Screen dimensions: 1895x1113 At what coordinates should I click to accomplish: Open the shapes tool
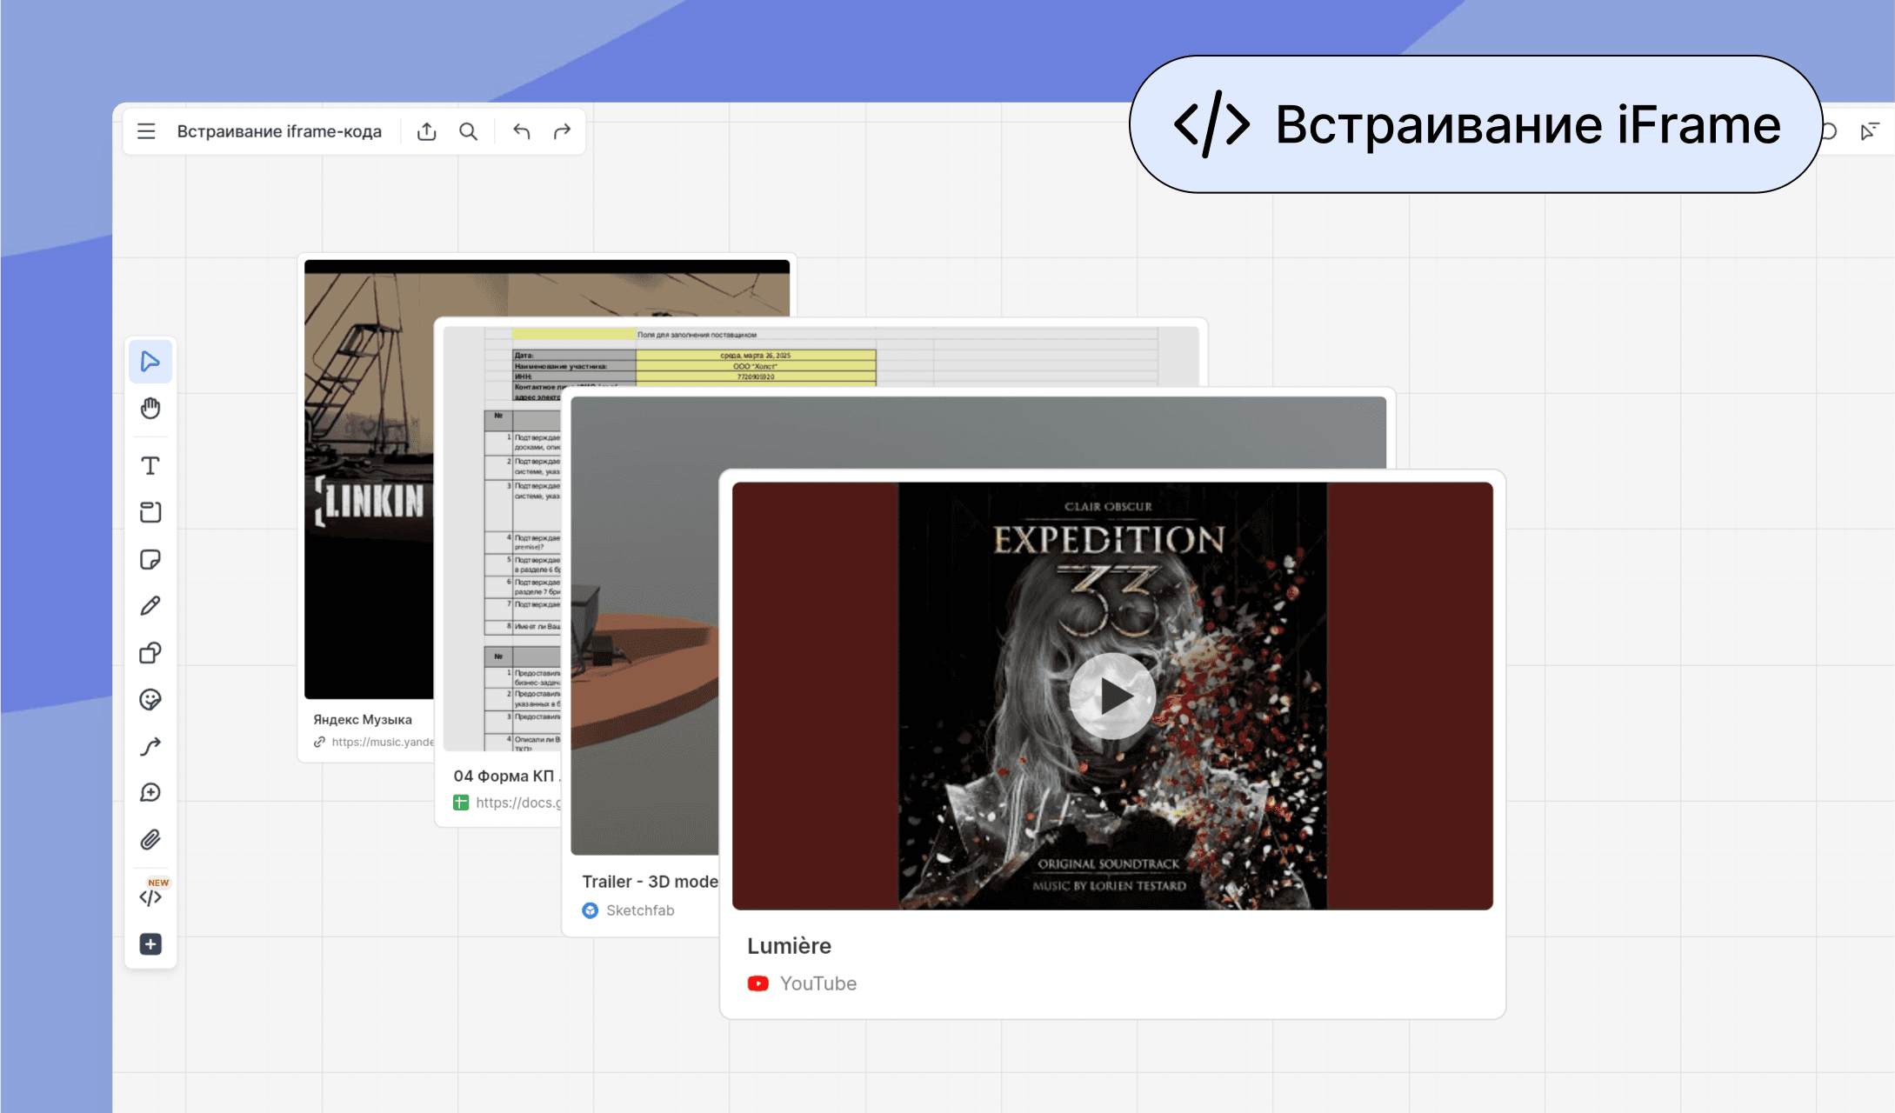pyautogui.click(x=150, y=653)
